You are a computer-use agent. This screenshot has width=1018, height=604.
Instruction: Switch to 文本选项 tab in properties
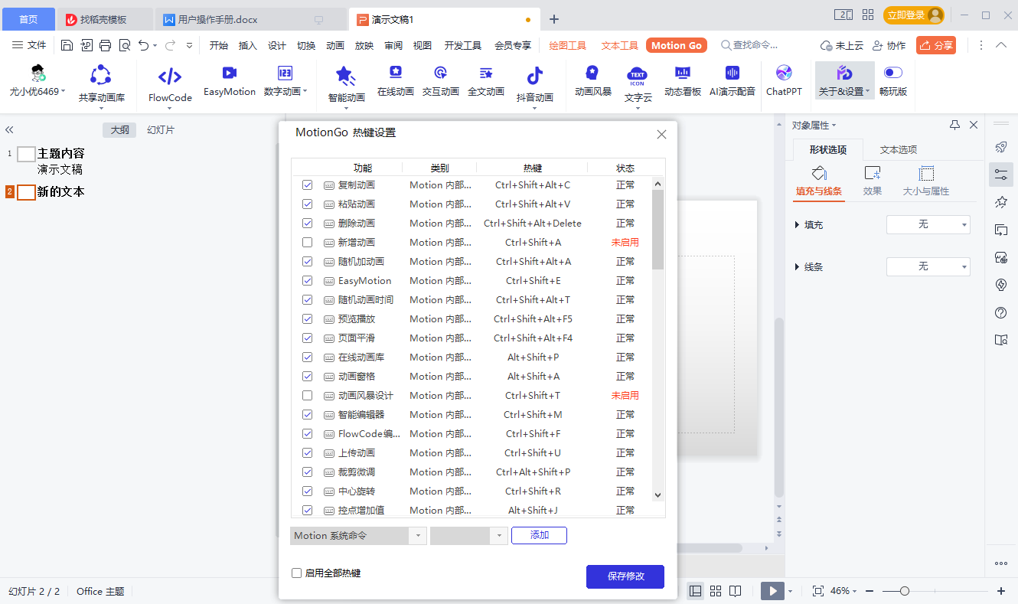click(x=899, y=149)
